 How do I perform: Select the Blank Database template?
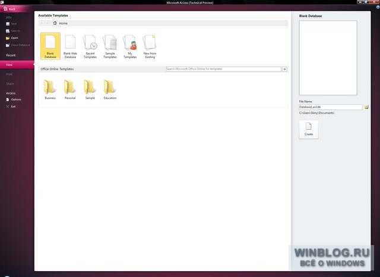(x=50, y=46)
